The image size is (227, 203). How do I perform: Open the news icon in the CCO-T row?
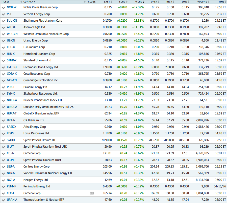[92, 193]
